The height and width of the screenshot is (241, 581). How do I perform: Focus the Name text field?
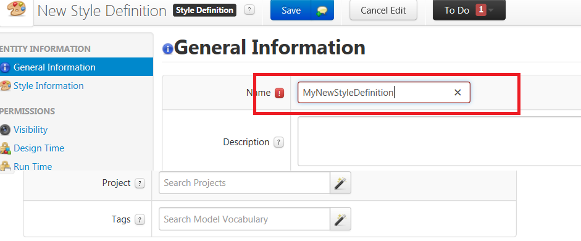384,92
